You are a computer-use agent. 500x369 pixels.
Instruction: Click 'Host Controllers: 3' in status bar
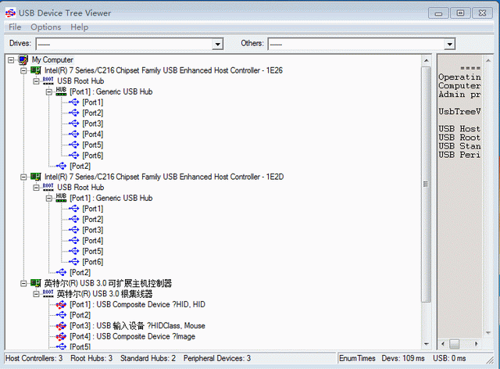(x=34, y=358)
